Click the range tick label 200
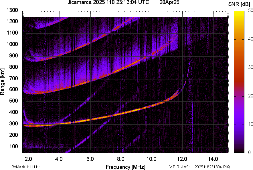The image size is (253, 170). click(x=13, y=135)
